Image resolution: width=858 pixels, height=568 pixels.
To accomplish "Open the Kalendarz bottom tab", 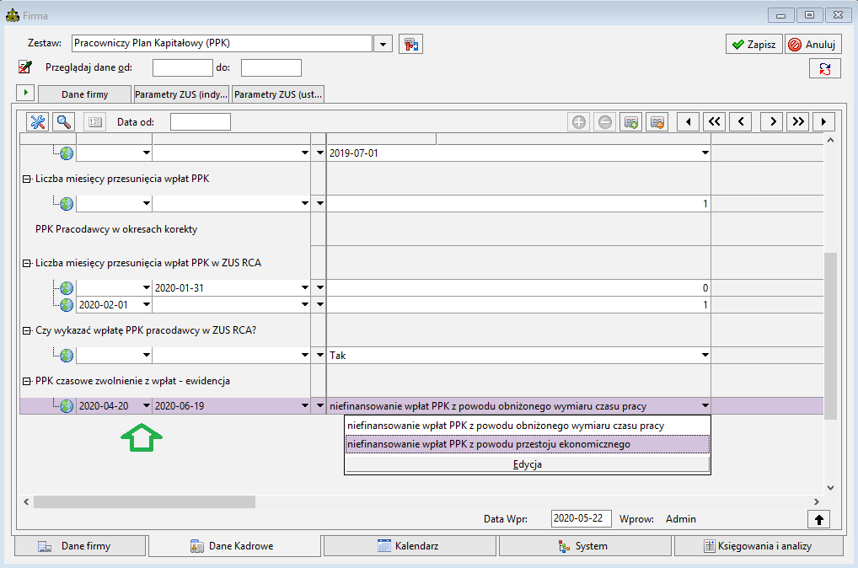I will (x=410, y=546).
